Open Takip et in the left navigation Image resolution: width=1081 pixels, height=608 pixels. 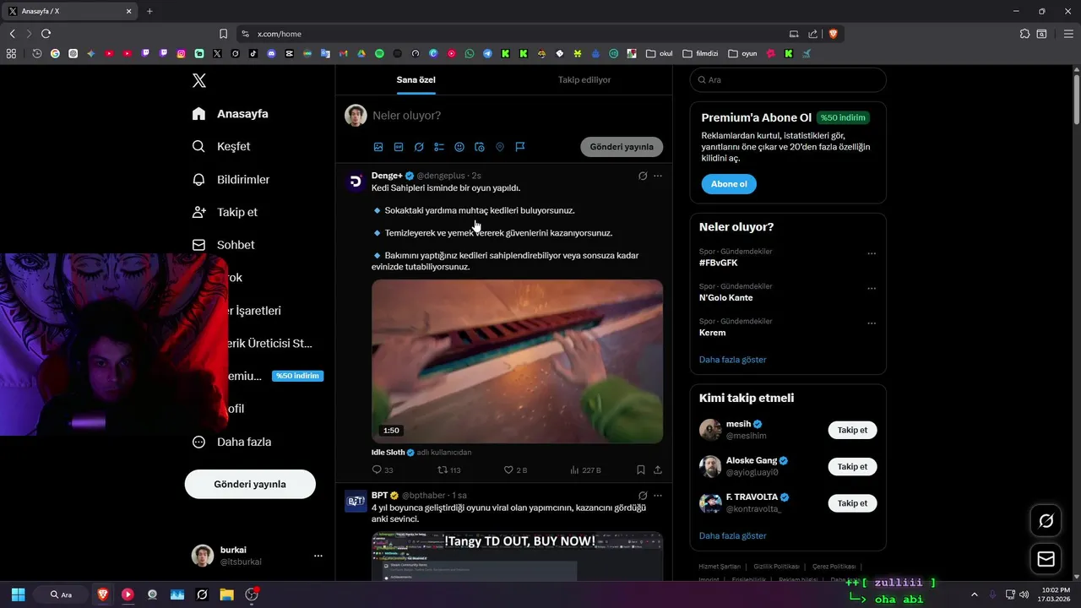pyautogui.click(x=225, y=212)
